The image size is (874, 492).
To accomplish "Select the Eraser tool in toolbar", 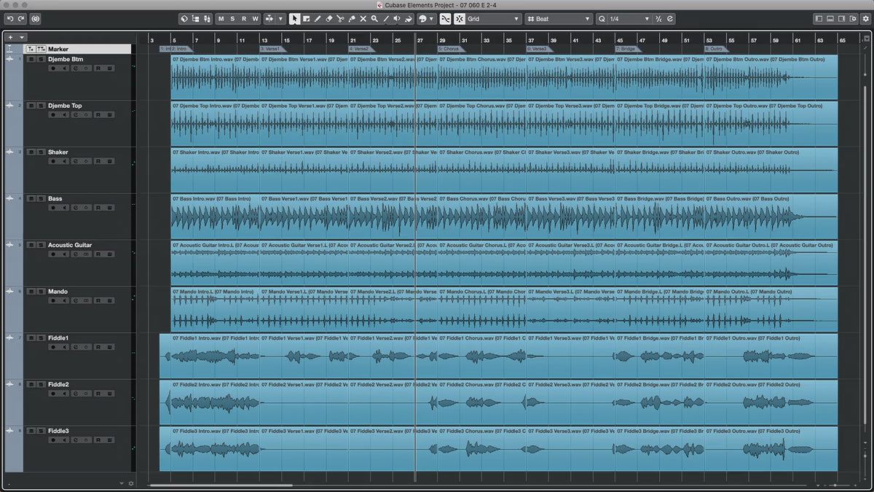I will (328, 19).
